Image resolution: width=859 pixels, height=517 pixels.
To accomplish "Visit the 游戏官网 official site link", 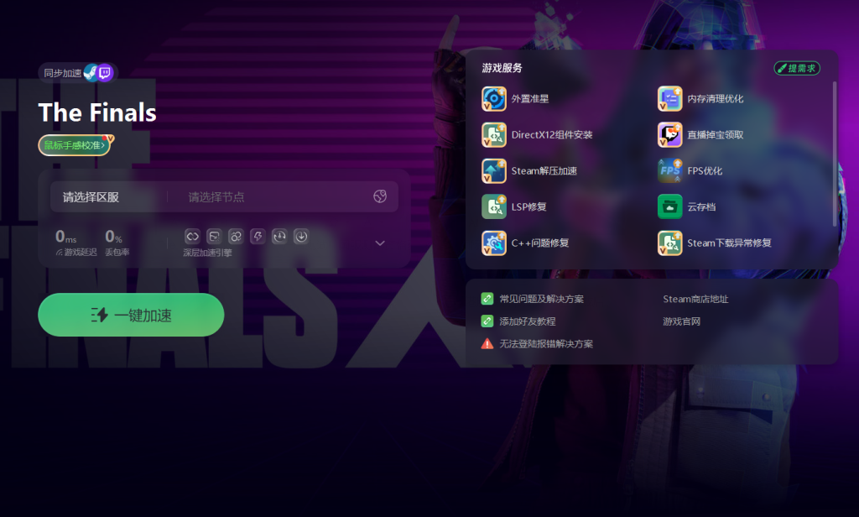I will pyautogui.click(x=681, y=321).
